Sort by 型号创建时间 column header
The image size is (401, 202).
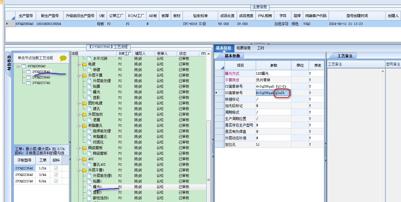pos(357,16)
